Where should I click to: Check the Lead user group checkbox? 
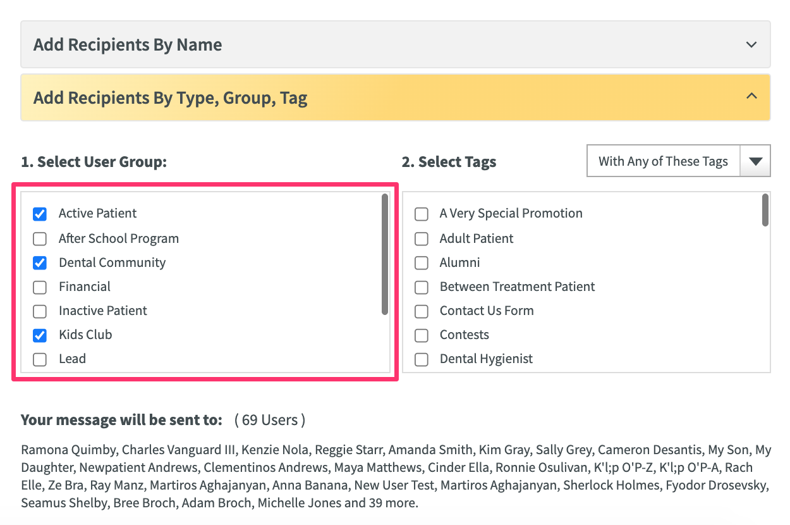tap(40, 359)
